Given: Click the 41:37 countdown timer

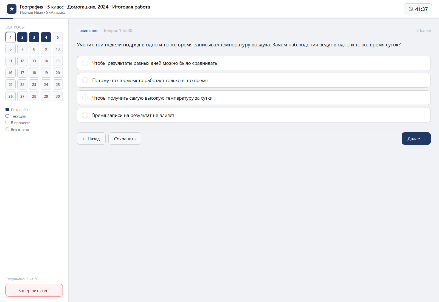Looking at the screenshot, I should [x=418, y=9].
